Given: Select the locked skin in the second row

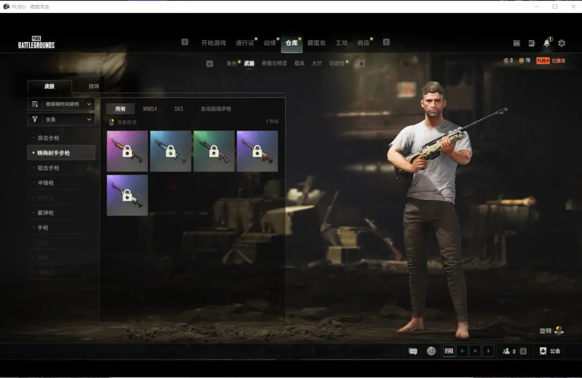Looking at the screenshot, I should pos(127,195).
